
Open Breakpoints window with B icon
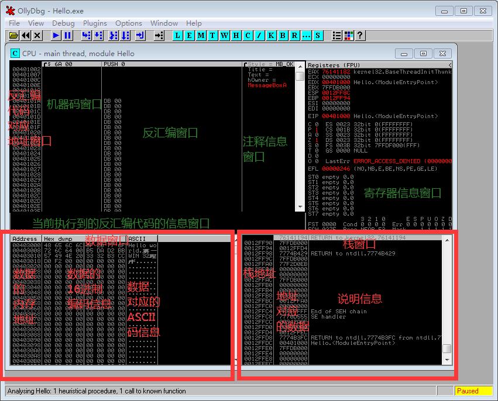click(x=283, y=35)
